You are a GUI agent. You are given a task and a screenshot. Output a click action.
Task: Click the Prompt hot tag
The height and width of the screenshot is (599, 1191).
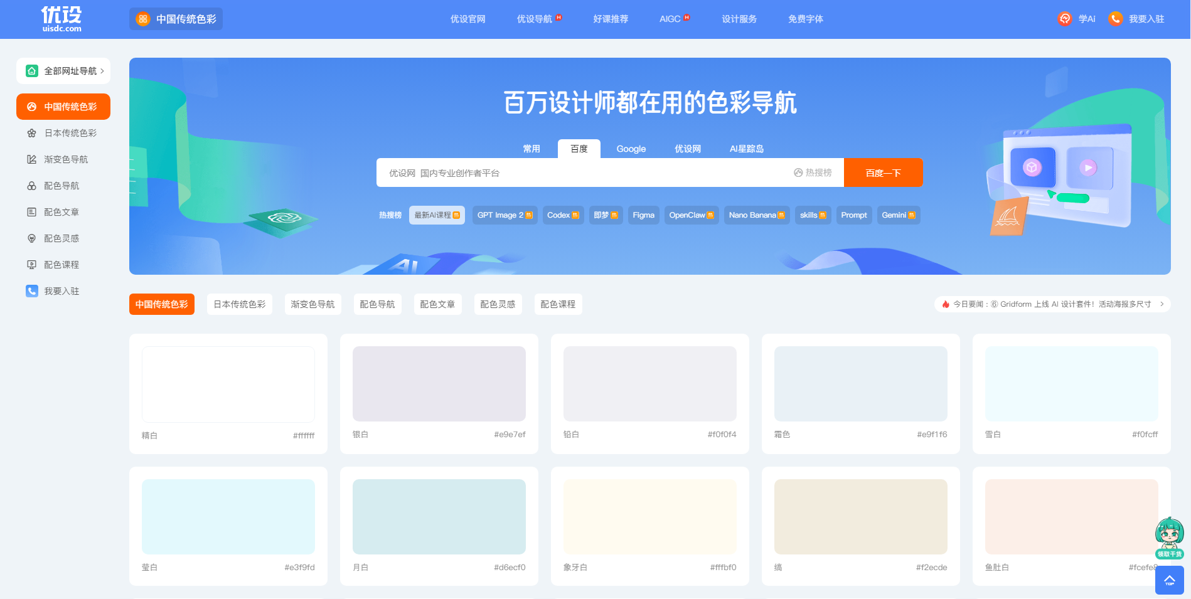coord(854,215)
